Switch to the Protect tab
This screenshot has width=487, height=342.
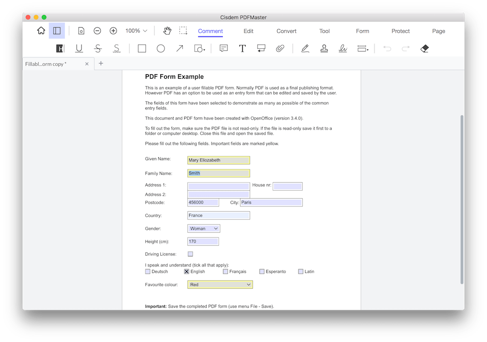point(401,31)
